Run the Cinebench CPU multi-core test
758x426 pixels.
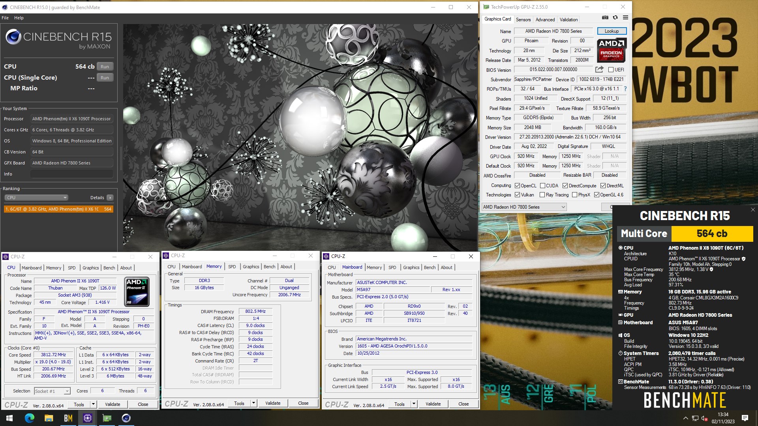(x=105, y=67)
